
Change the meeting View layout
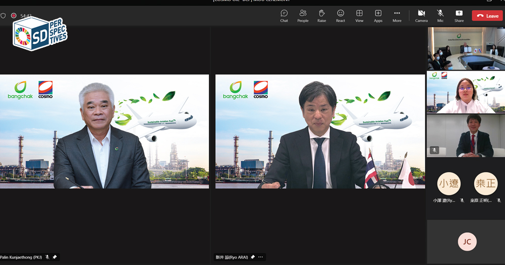click(359, 16)
